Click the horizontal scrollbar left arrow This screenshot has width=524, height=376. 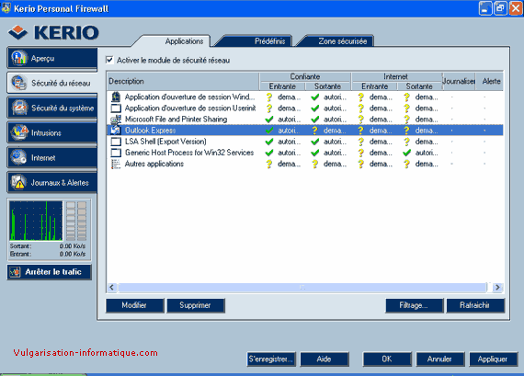(112, 288)
